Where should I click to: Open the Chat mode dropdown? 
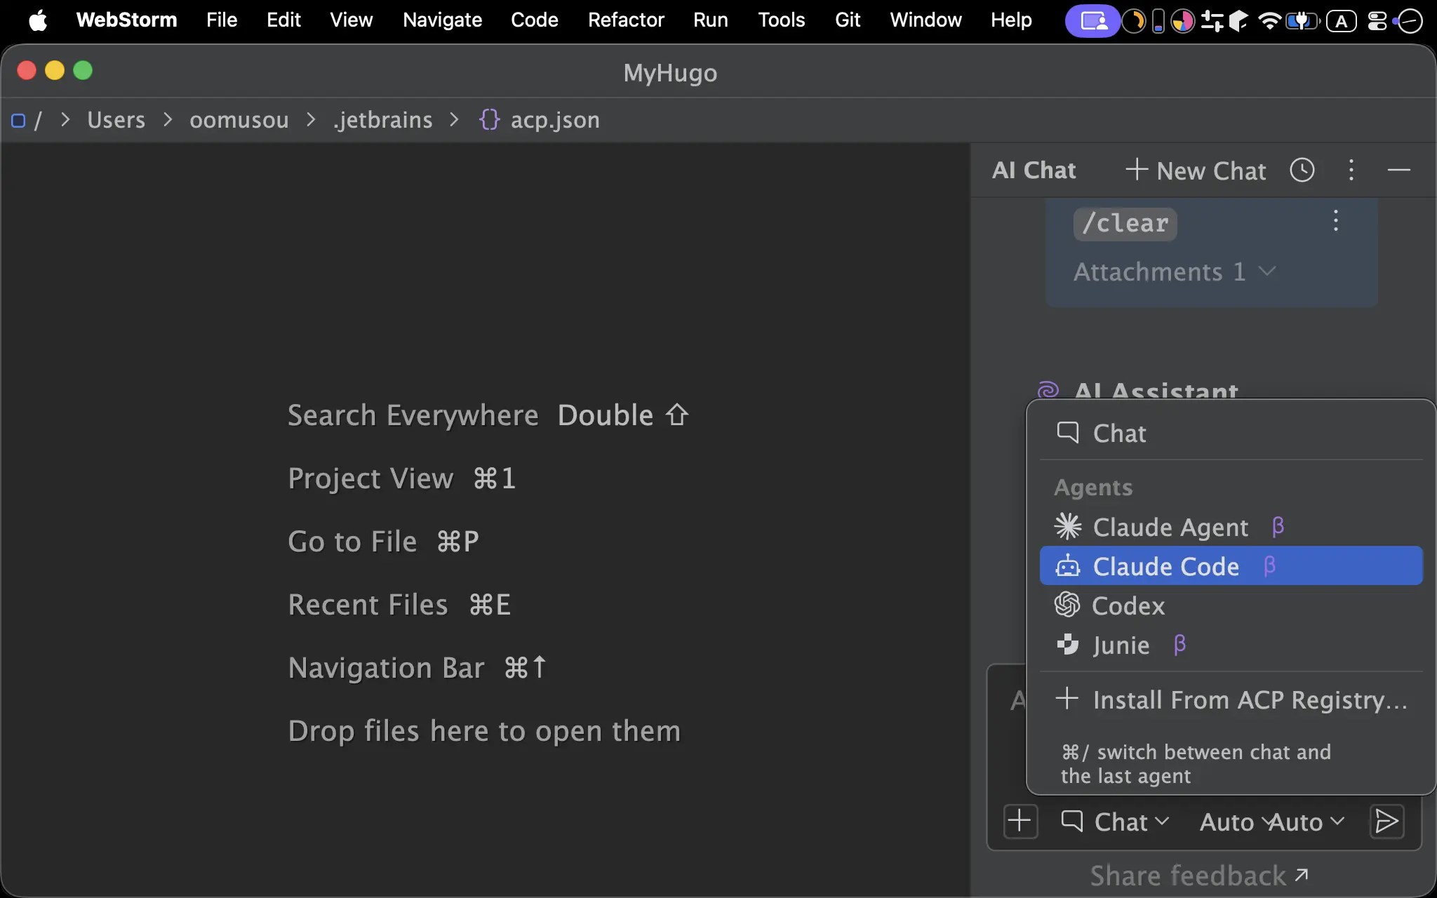(1114, 822)
